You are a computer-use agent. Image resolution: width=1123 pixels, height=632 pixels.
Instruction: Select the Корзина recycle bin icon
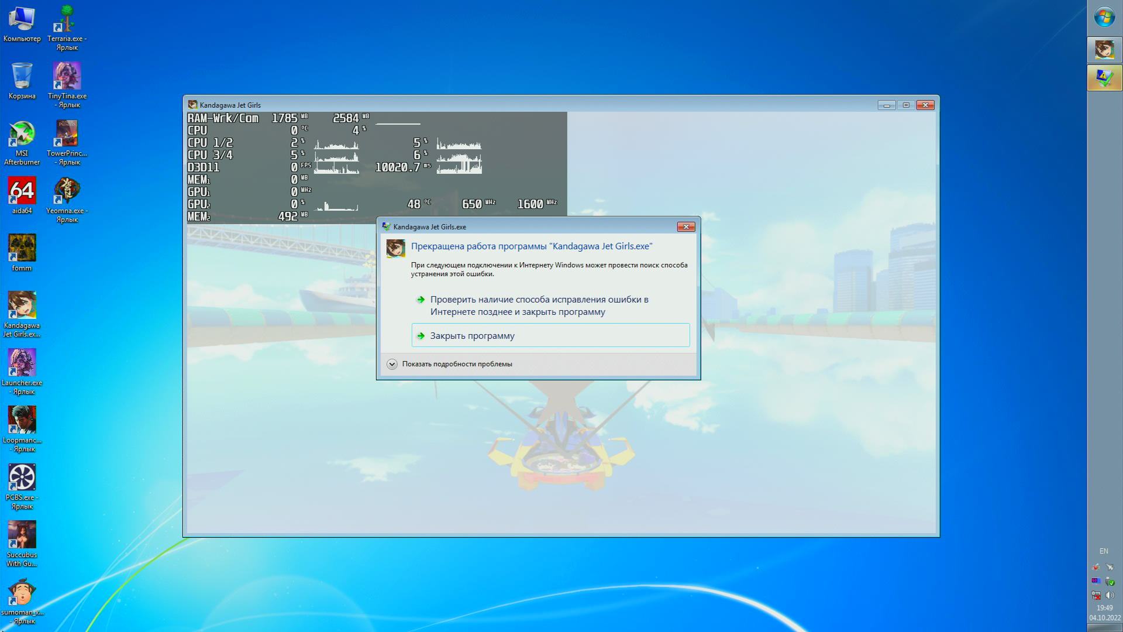(x=22, y=77)
